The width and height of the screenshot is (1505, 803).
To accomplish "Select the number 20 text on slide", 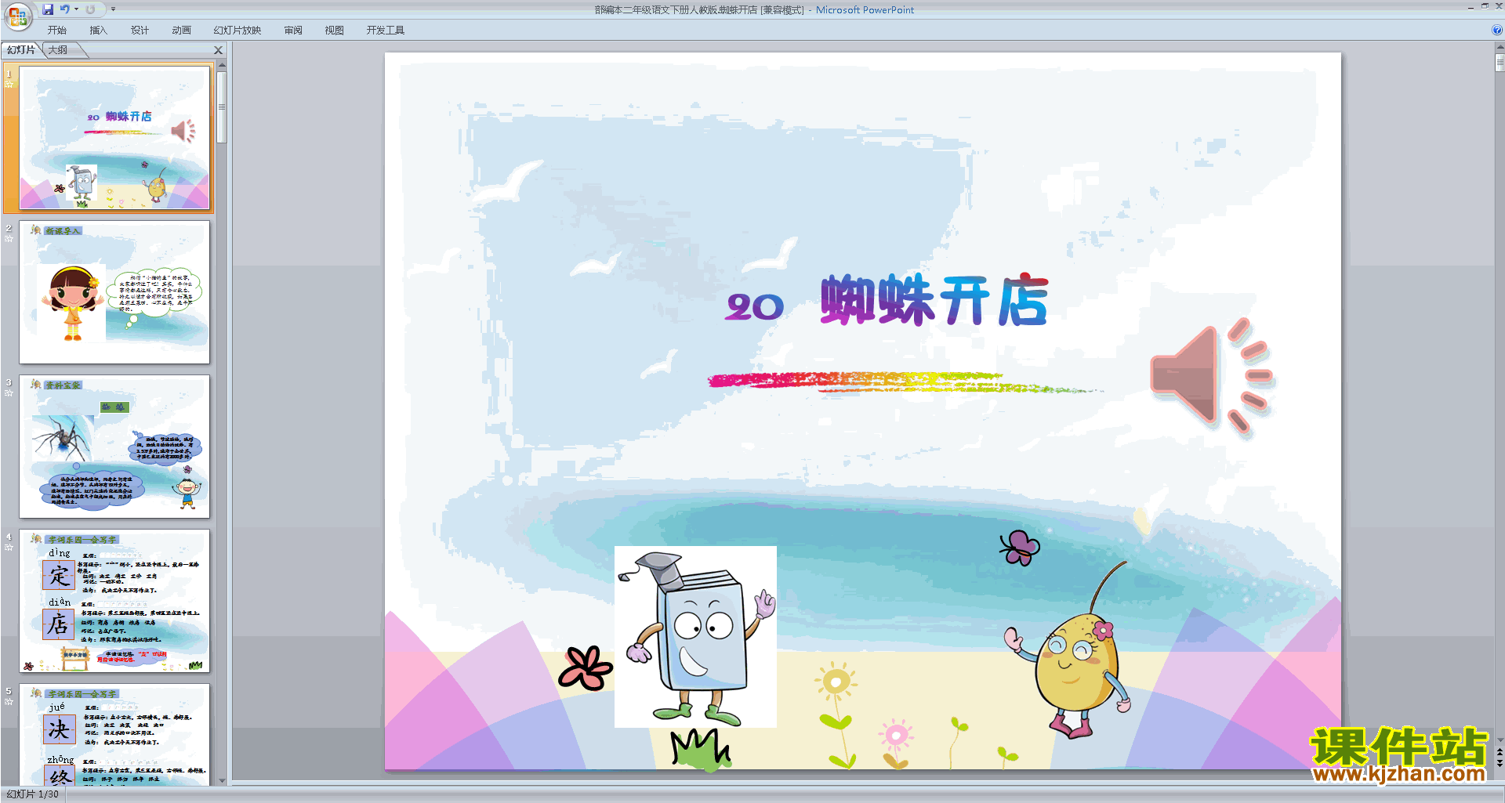I will click(x=755, y=306).
